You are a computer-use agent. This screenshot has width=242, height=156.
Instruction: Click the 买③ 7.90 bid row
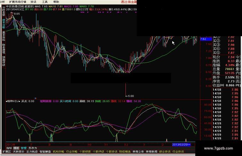223,45
